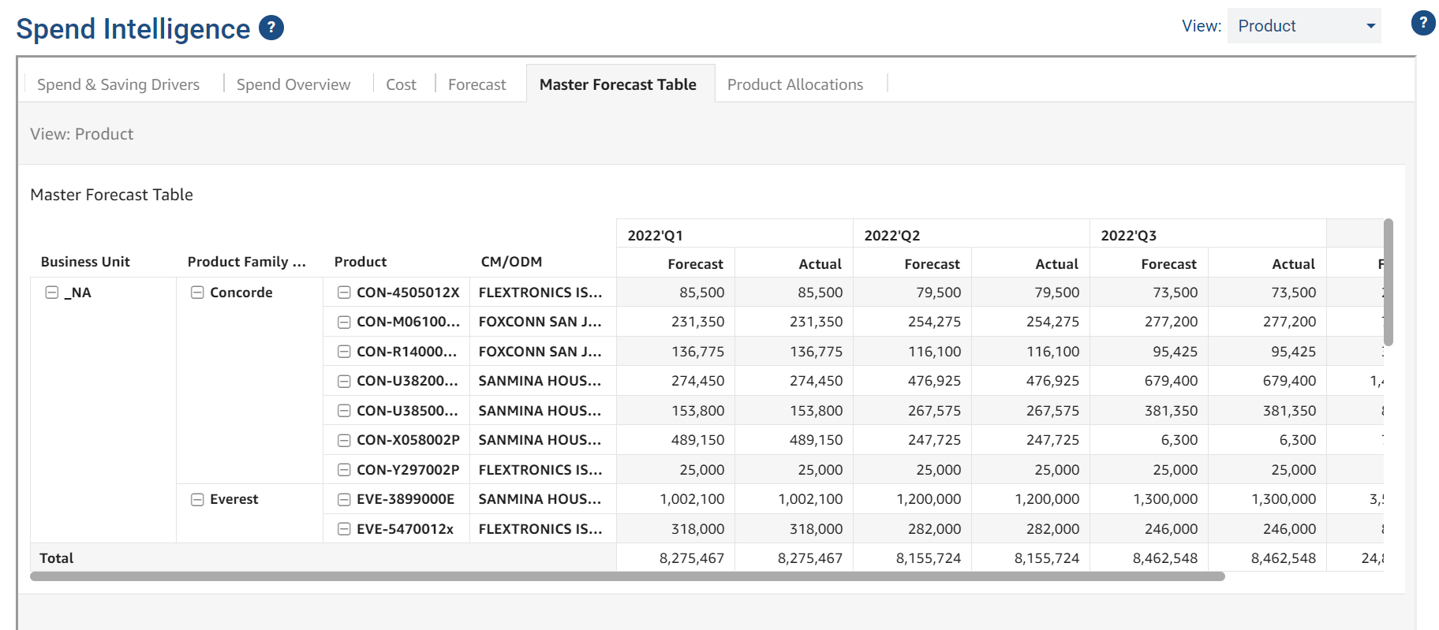The width and height of the screenshot is (1439, 630).
Task: Collapse the CON-4505012X product row
Action: [344, 293]
